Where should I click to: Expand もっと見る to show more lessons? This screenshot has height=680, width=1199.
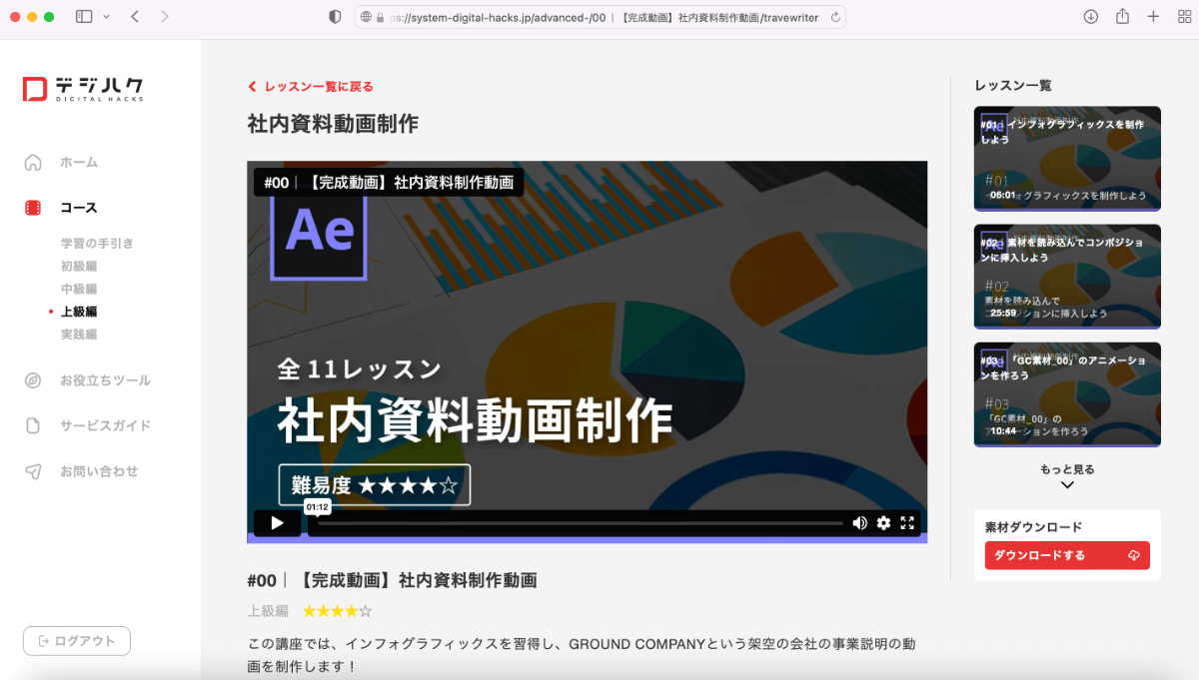[x=1067, y=476]
